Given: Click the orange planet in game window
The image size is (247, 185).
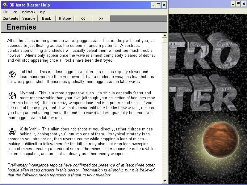Looking at the screenshot, I should pos(220,140).
